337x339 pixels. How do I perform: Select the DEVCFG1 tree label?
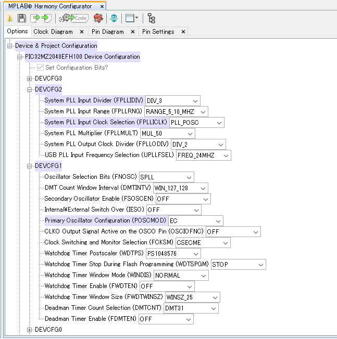pyautogui.click(x=48, y=166)
